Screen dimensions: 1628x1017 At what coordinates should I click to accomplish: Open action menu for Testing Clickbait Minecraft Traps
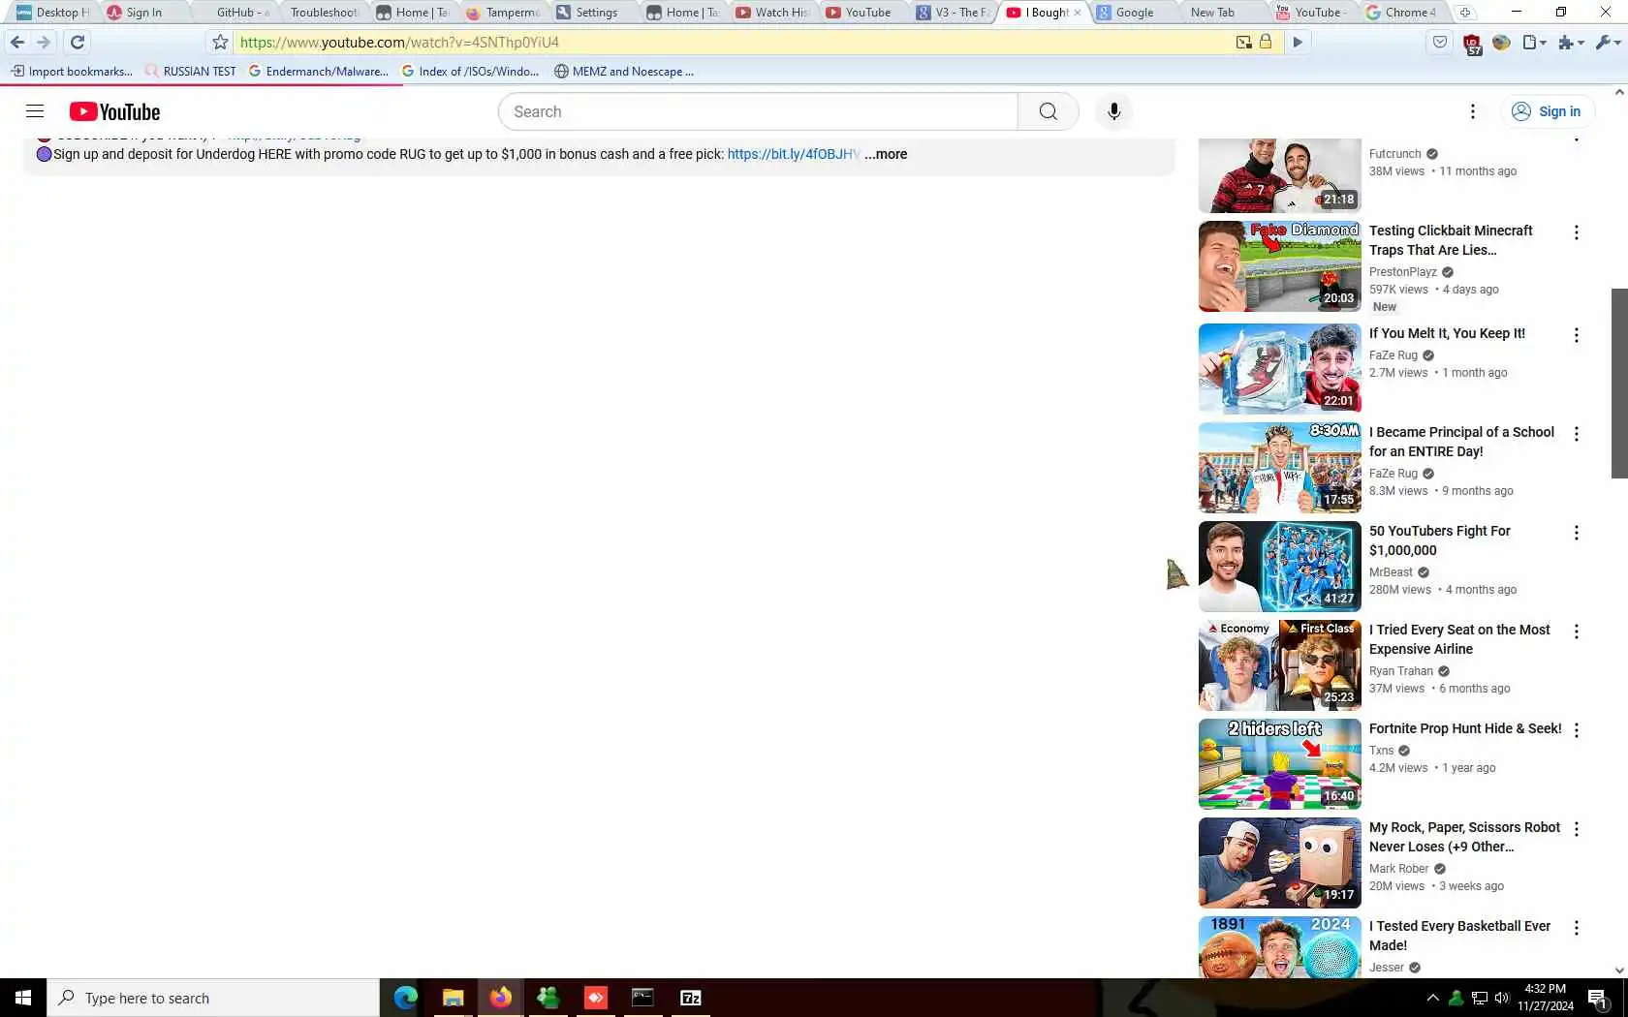1577,232
